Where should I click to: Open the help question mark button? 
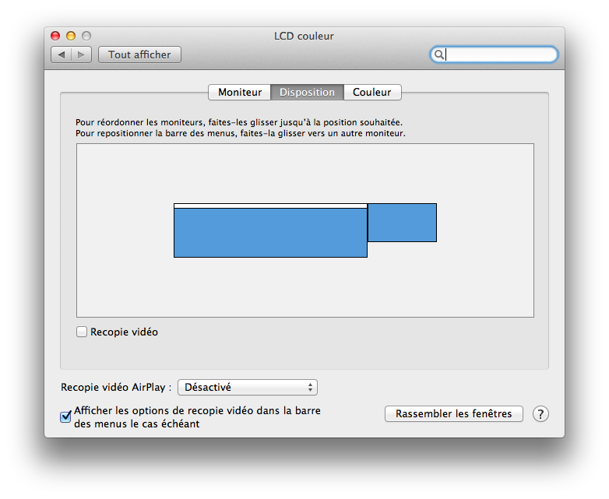click(x=540, y=414)
